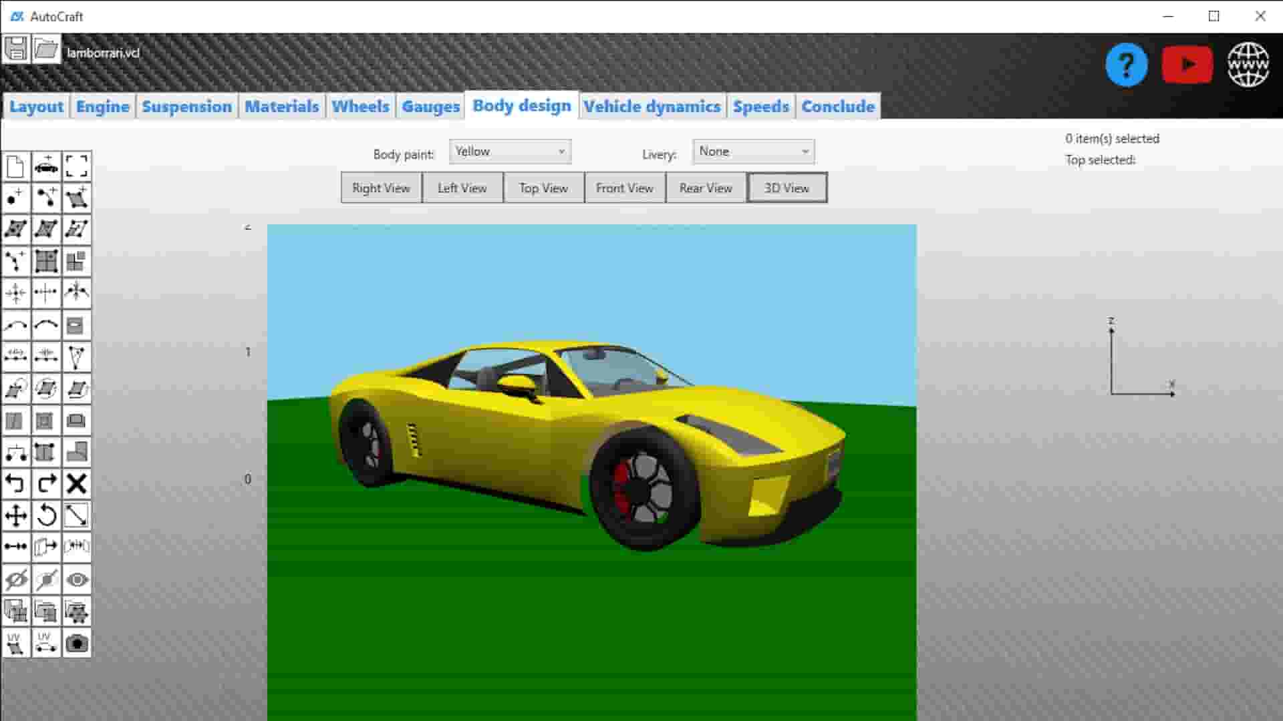The width and height of the screenshot is (1283, 721).
Task: Toggle visibility with the eye icon
Action: point(76,579)
